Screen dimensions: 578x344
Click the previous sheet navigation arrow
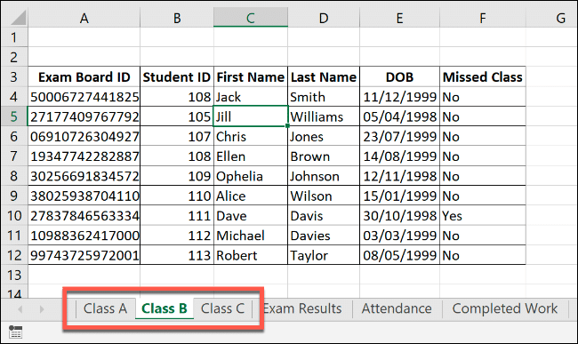20,309
